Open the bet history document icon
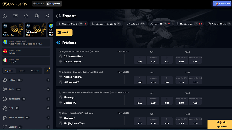The image size is (232, 130). (x=37, y=16)
